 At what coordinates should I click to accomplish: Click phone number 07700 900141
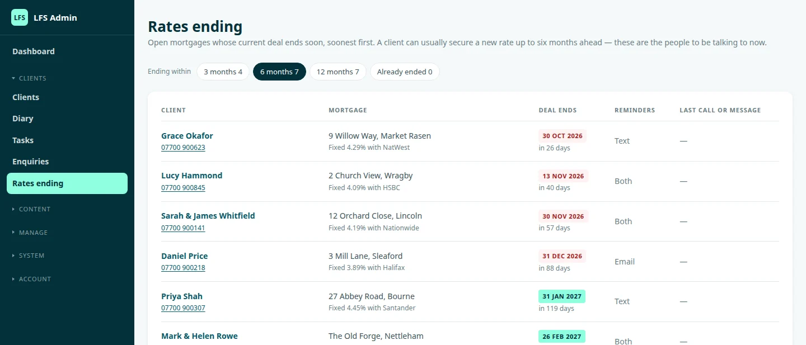click(x=183, y=228)
